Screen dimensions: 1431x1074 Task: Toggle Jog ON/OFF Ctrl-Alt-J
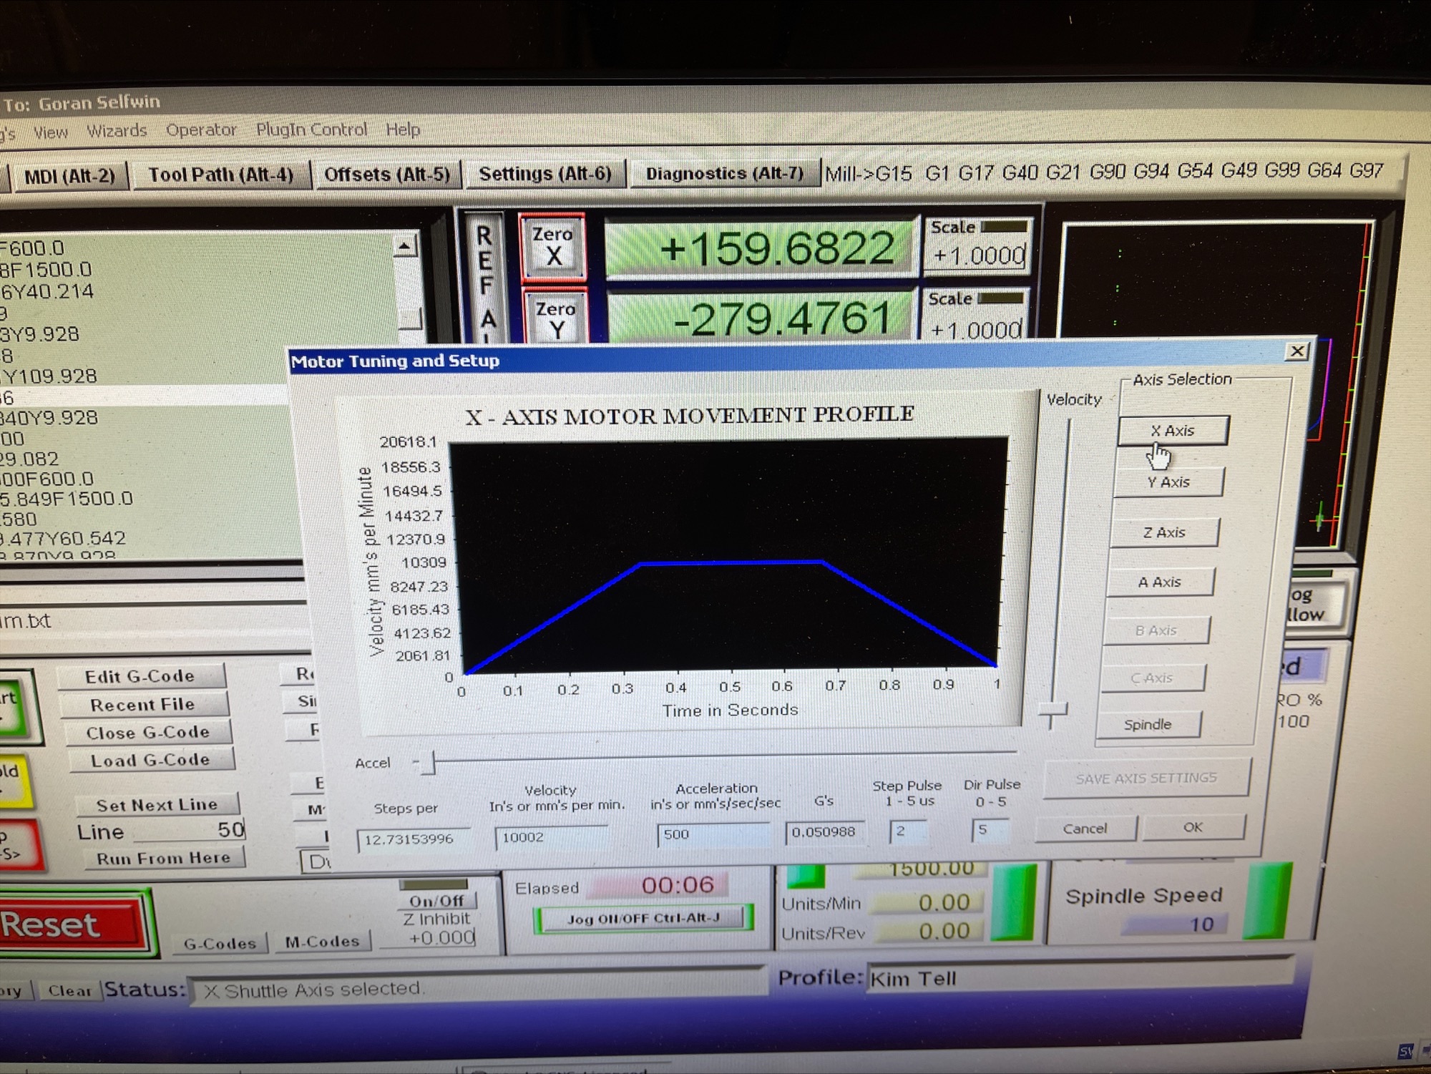point(643,918)
